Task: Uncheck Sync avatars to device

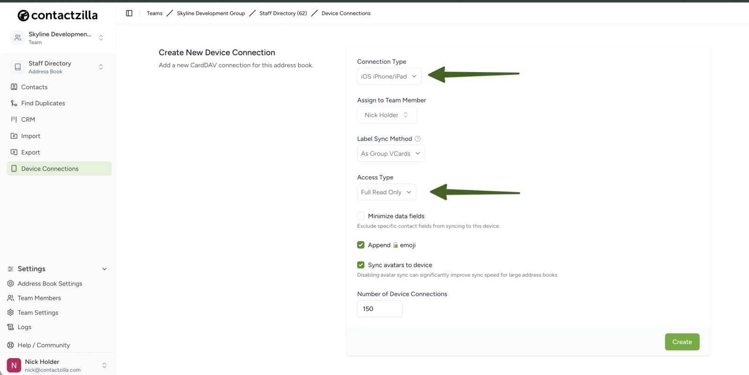Action: 361,265
